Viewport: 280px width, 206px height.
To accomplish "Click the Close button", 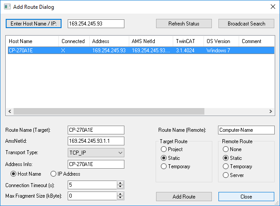I will tap(246, 196).
